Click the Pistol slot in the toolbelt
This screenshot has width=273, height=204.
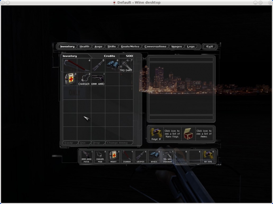86,156
